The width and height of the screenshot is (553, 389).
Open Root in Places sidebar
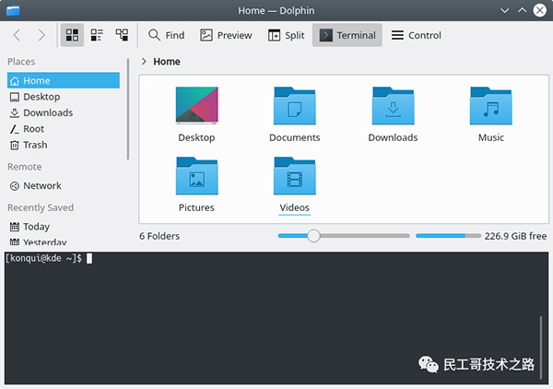[x=64, y=129]
